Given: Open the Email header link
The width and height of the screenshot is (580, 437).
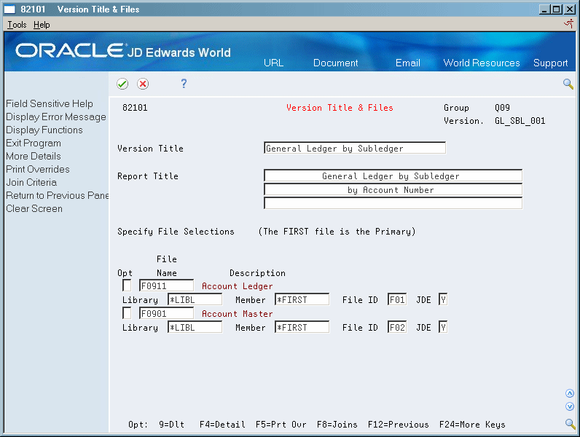Looking at the screenshot, I should point(407,63).
